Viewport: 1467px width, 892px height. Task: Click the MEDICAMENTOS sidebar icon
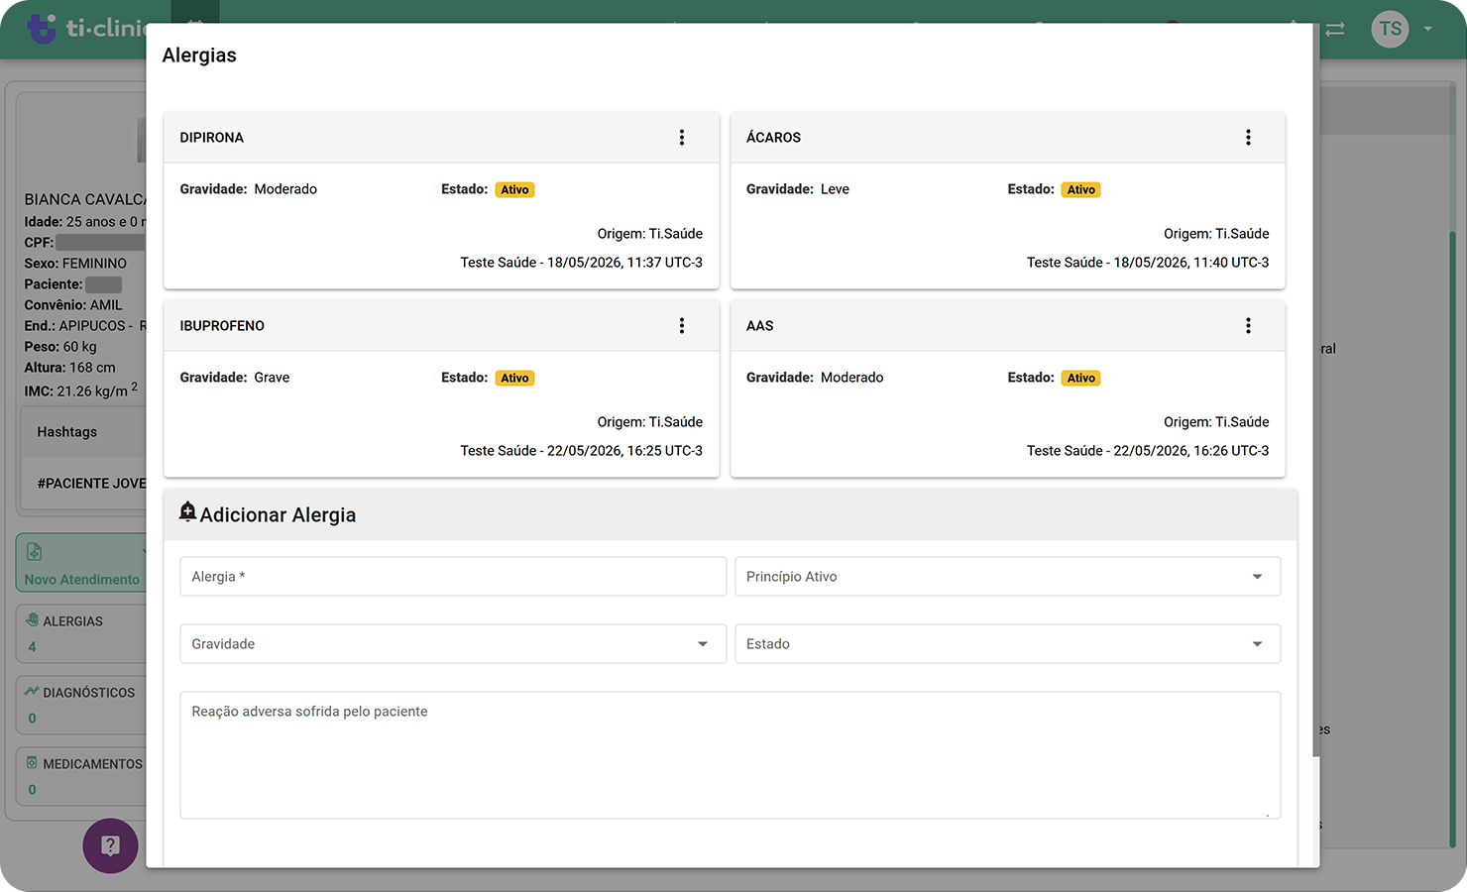pyautogui.click(x=32, y=763)
